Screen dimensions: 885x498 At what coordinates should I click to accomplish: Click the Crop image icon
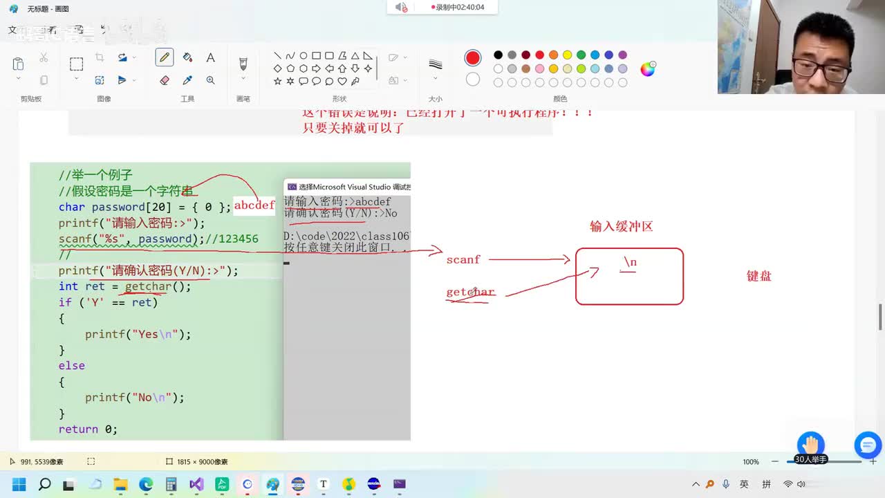click(x=100, y=57)
